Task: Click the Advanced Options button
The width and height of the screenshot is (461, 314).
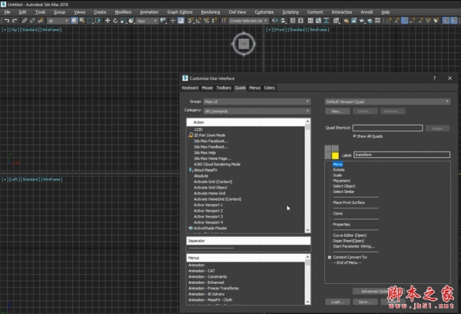Action: [x=378, y=292]
